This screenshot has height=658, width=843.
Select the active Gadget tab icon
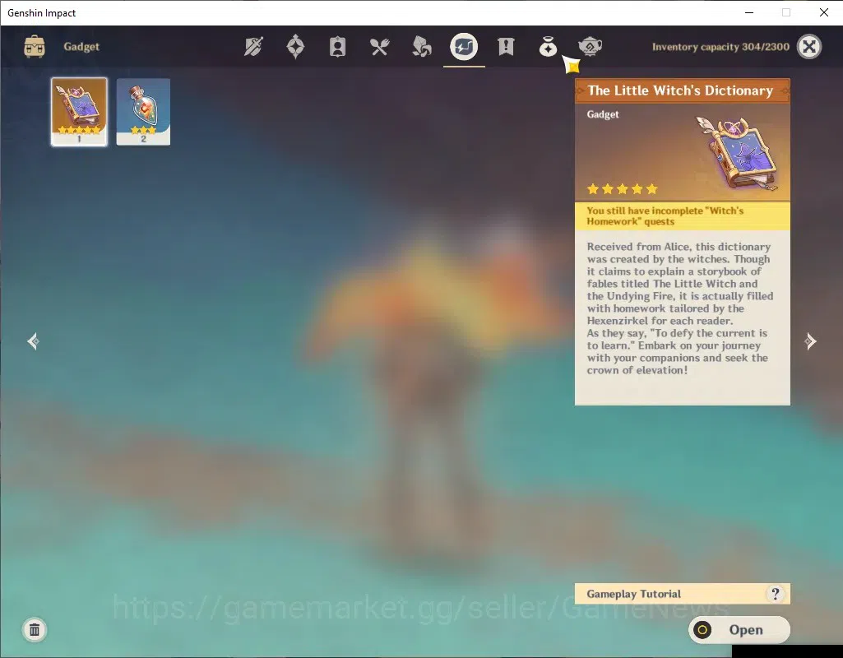coord(464,47)
